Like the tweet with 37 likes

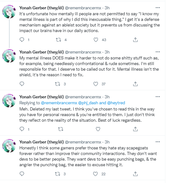pyautogui.click(x=96, y=84)
